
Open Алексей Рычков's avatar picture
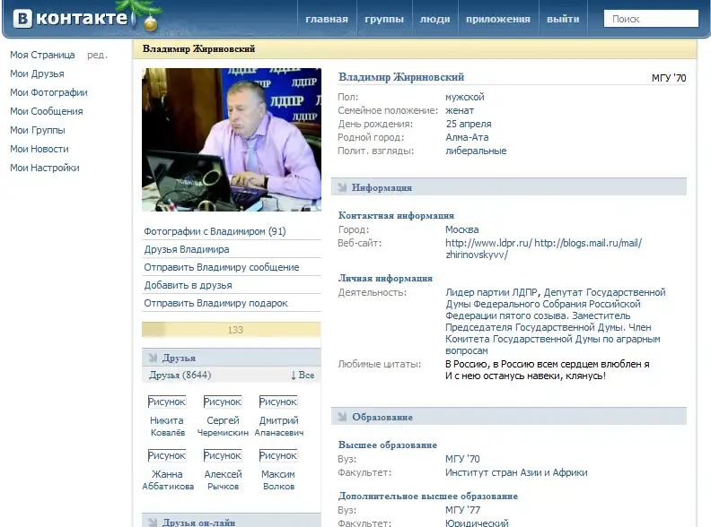tap(223, 455)
